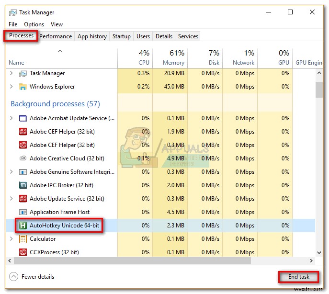This screenshot has width=329, height=294.
Task: Click the Application Frame Host icon
Action: 23,212
